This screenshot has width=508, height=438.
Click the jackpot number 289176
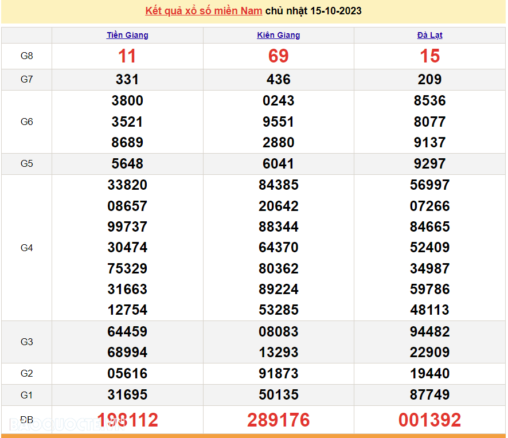279,419
